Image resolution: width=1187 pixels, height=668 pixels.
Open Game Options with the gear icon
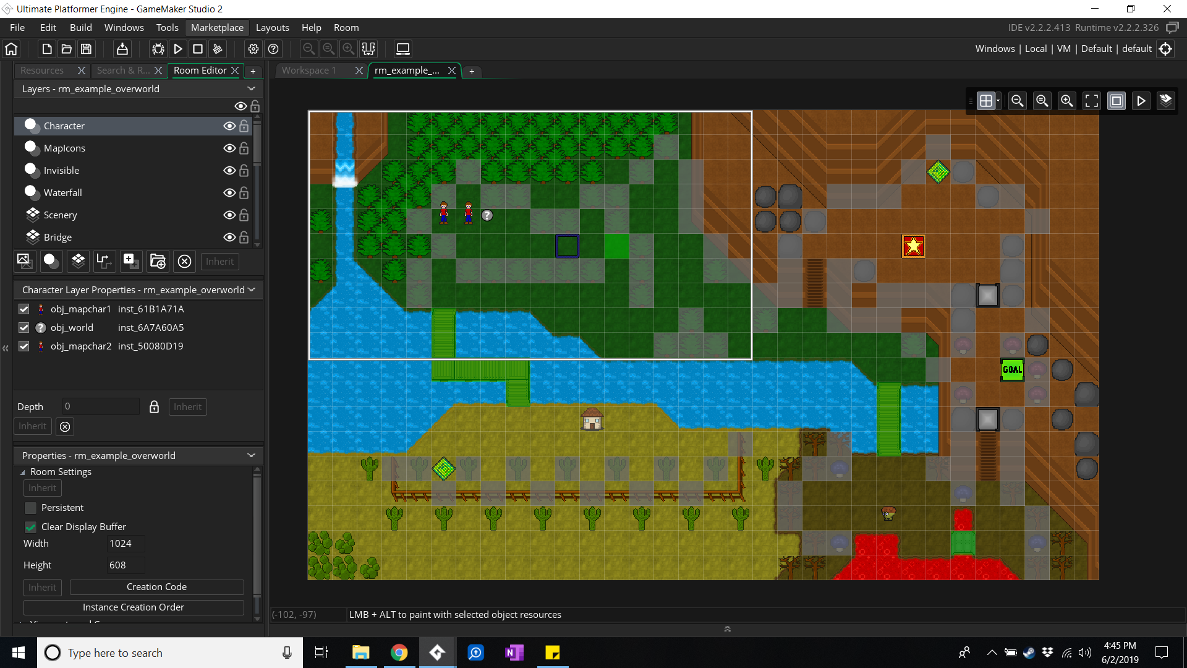(x=253, y=49)
